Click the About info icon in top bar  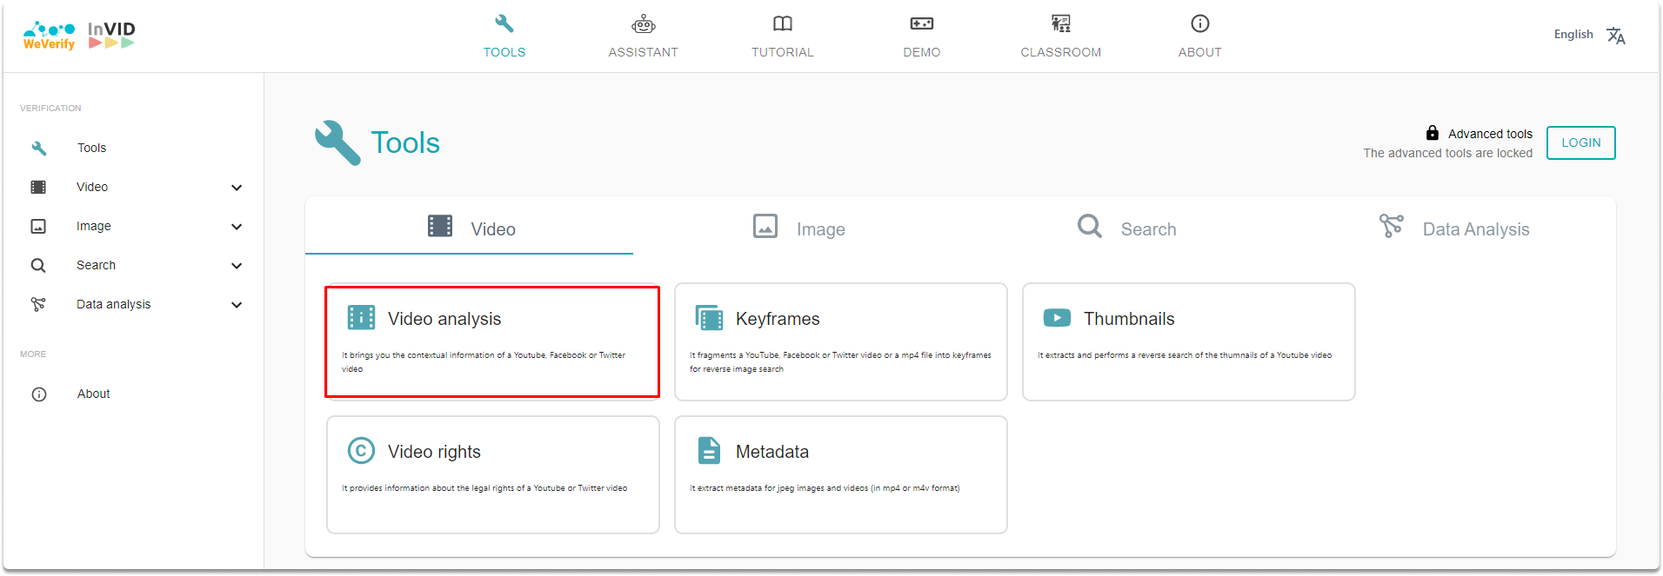[x=1200, y=24]
